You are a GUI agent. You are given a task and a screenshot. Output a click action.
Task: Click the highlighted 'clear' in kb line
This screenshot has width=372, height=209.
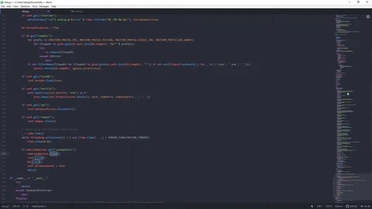[36, 162]
